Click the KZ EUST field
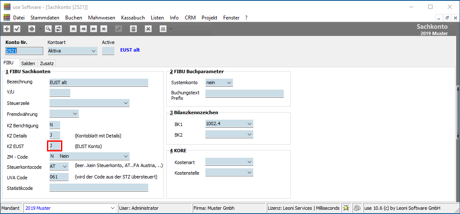 point(55,146)
